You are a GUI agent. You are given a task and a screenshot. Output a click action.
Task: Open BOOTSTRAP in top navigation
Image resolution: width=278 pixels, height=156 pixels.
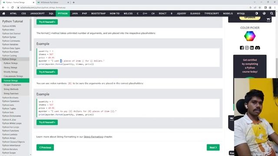(x=99, y=13)
